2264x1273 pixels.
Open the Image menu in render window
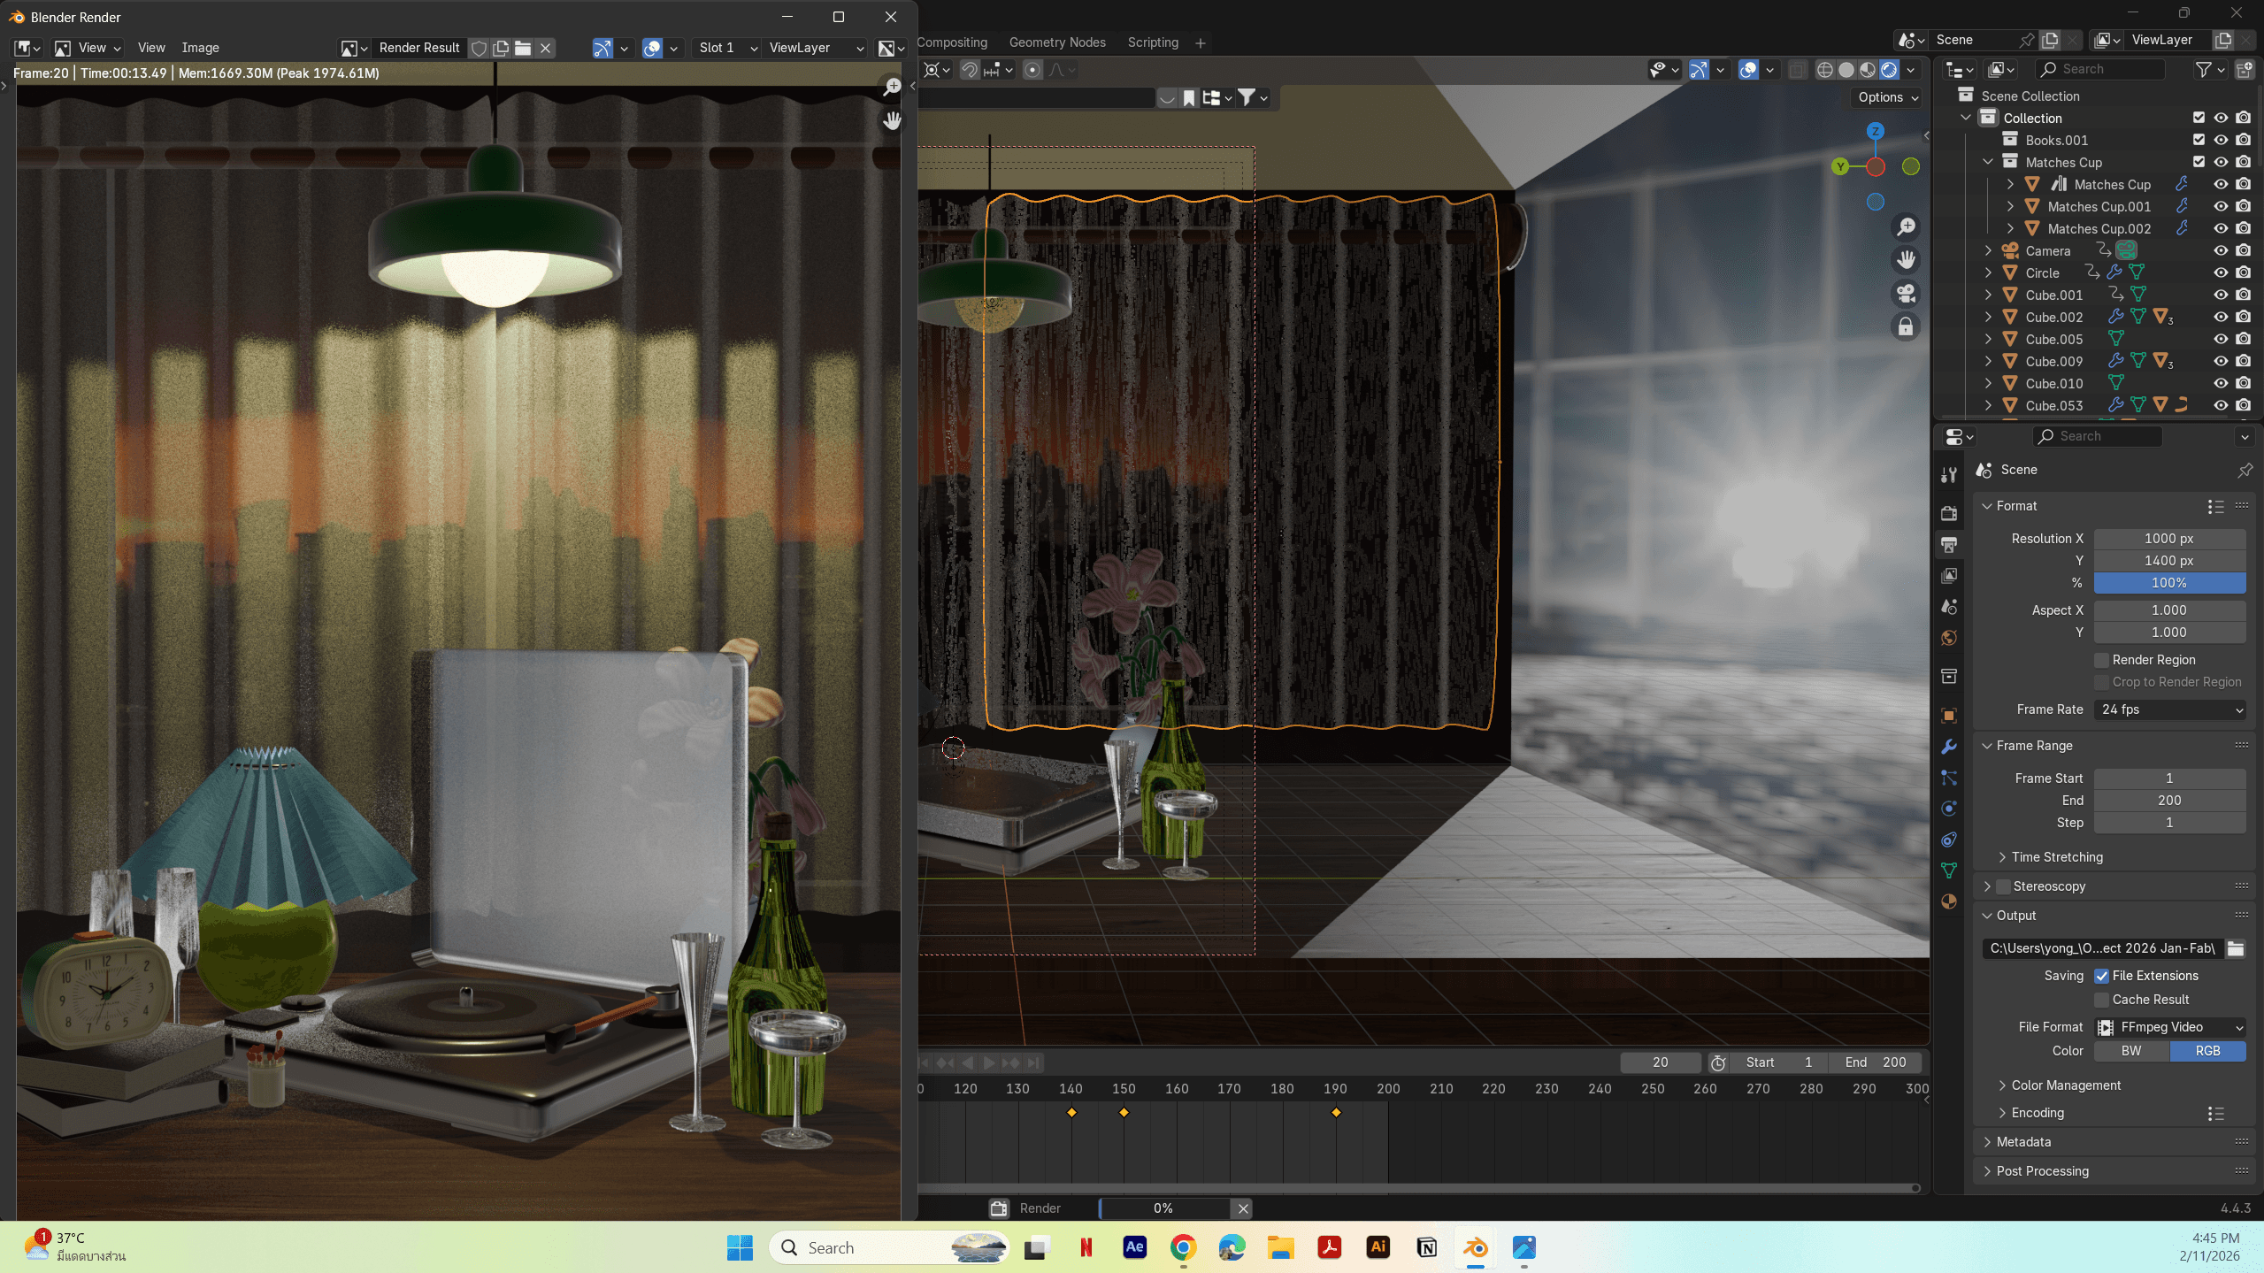click(200, 48)
